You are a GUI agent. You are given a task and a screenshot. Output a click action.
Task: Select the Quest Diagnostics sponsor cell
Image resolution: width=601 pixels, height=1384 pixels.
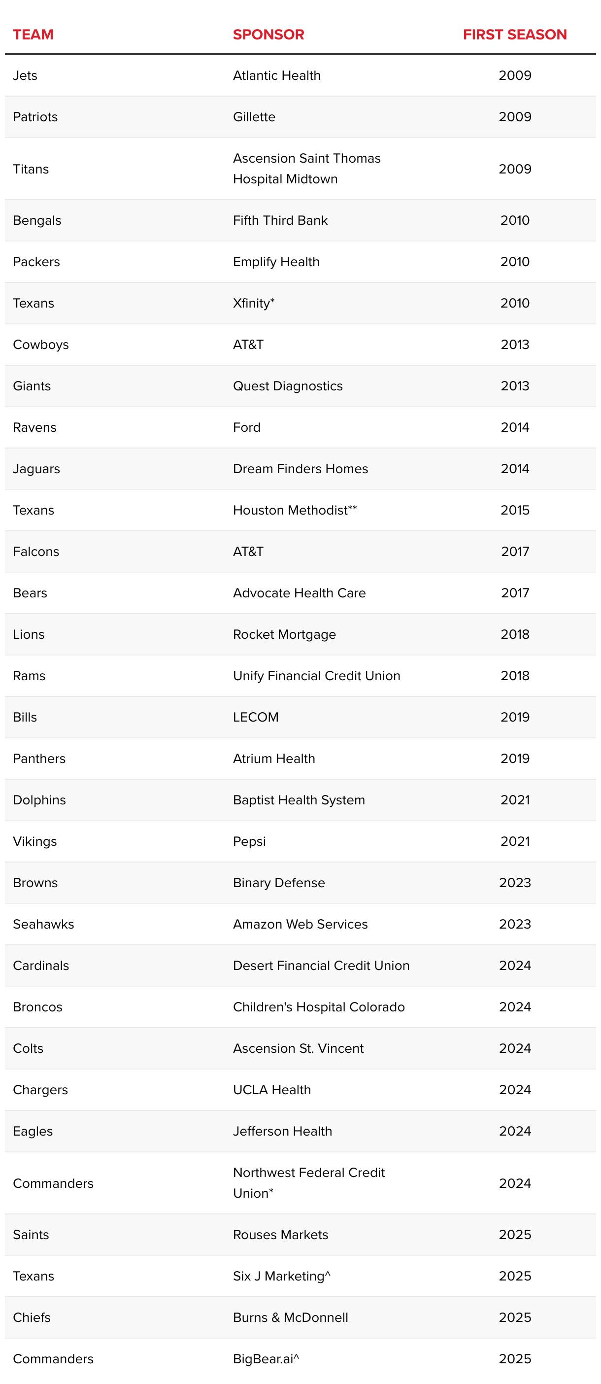pyautogui.click(x=288, y=386)
